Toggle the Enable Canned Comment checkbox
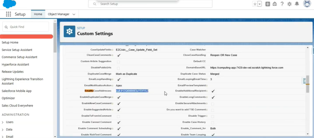314x138 pixels. point(119,122)
